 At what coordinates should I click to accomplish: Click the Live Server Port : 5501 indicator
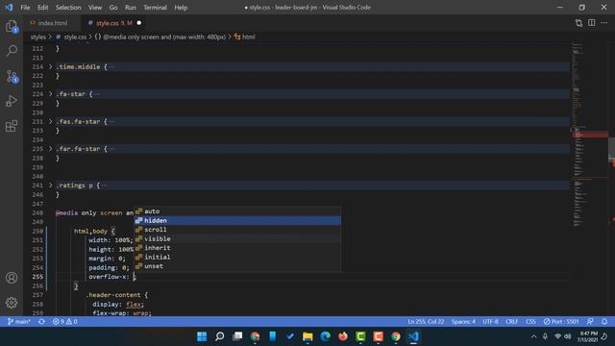pyautogui.click(x=561, y=321)
